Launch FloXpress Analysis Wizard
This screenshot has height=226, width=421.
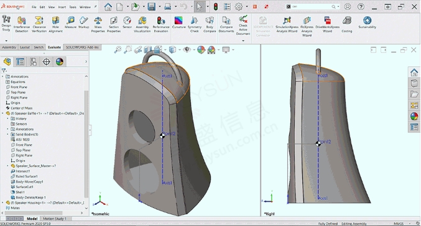pos(307,26)
